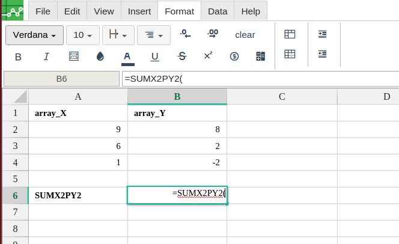Click cell B3 containing 2
The image size is (399, 244).
(177, 146)
